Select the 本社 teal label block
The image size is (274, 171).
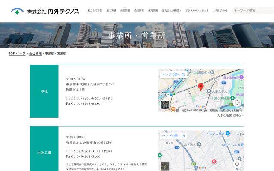(44, 91)
